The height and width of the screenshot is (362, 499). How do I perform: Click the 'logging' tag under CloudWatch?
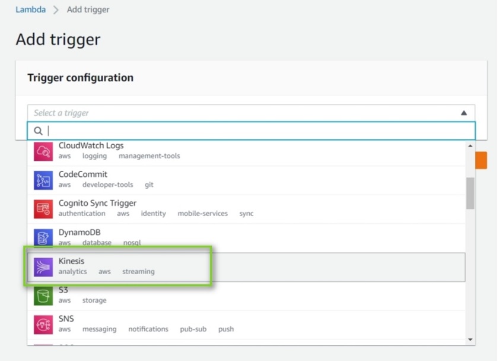[94, 156]
